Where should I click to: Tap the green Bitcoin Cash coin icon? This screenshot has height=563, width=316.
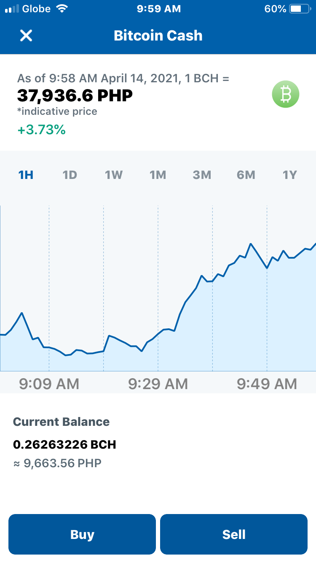[285, 94]
